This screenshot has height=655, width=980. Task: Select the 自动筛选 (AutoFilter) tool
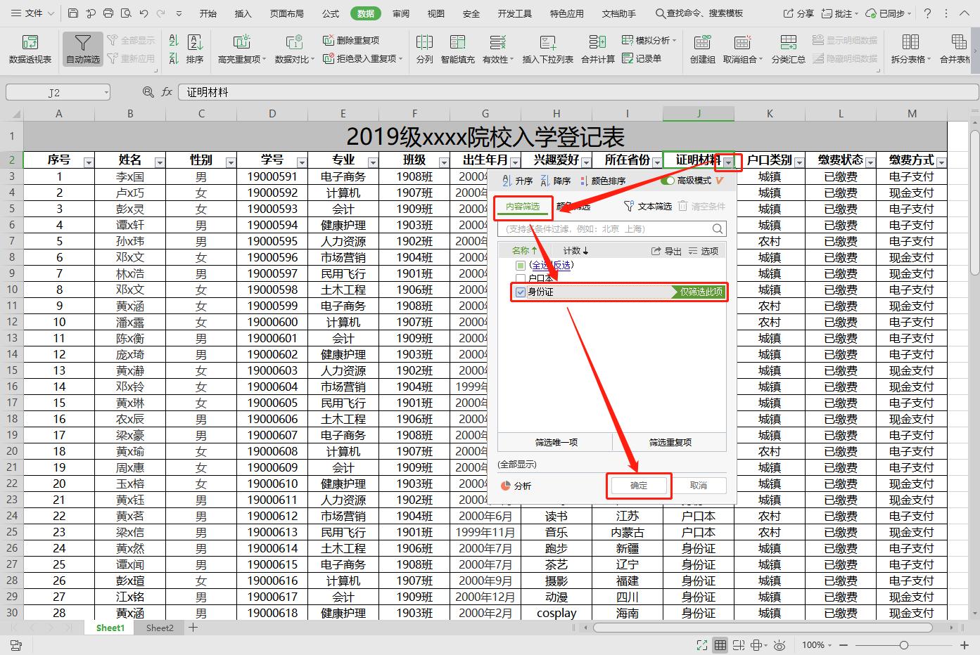click(82, 48)
